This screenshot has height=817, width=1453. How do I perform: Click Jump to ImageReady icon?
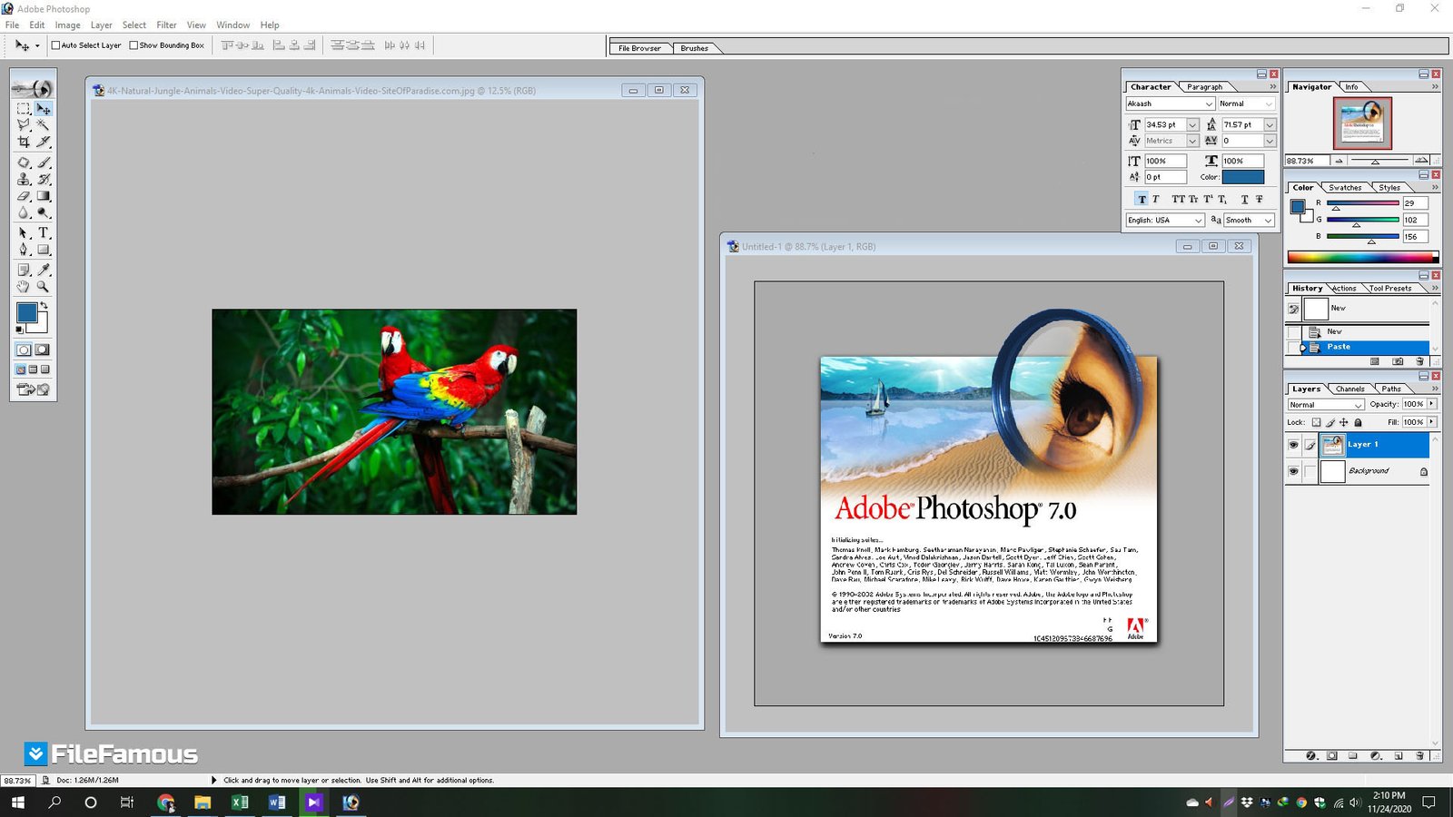[x=33, y=389]
